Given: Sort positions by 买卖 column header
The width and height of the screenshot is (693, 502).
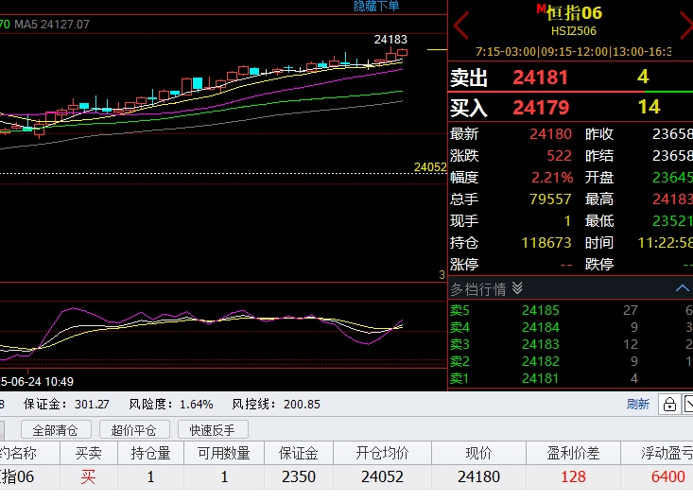Looking at the screenshot, I should pyautogui.click(x=88, y=453).
